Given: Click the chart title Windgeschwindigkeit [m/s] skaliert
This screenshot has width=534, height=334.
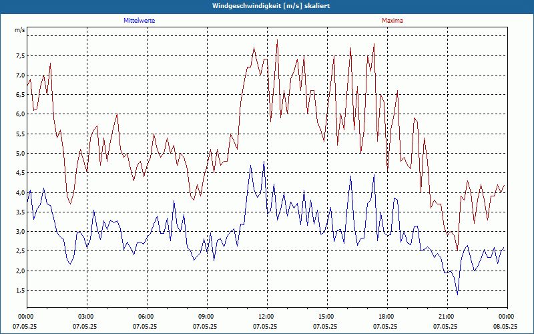Looking at the screenshot, I should pyautogui.click(x=271, y=6).
